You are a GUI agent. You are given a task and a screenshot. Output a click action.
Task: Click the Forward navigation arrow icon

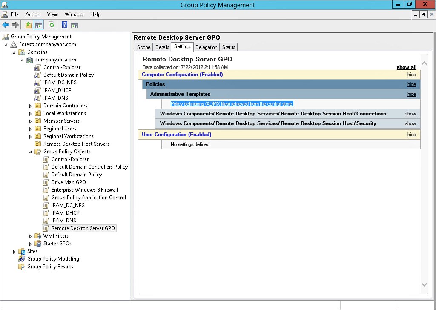pyautogui.click(x=15, y=25)
